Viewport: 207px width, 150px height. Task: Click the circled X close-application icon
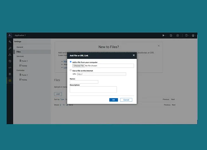178,35
